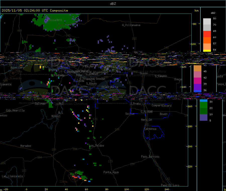
Task: Click the 2025/11/05 02:24:00 UTC Composite timestamp
Action: pos(35,11)
